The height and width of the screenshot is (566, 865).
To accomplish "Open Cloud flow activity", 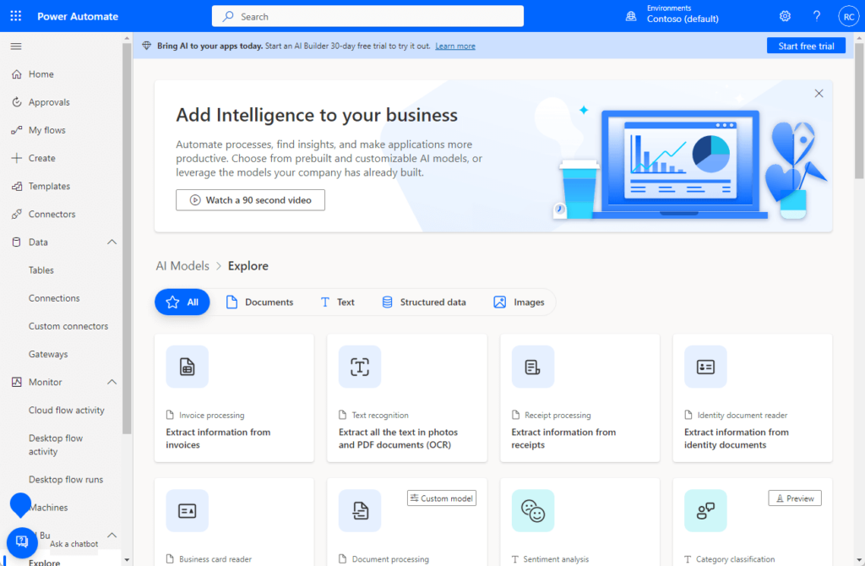I will click(x=66, y=410).
